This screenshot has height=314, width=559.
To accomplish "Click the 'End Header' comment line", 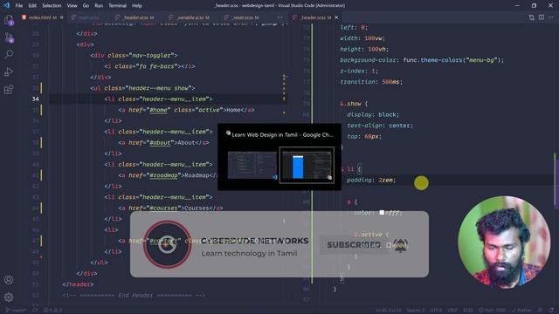I will pyautogui.click(x=134, y=296).
